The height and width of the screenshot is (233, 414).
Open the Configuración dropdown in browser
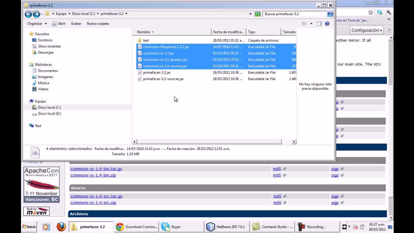pyautogui.click(x=367, y=30)
